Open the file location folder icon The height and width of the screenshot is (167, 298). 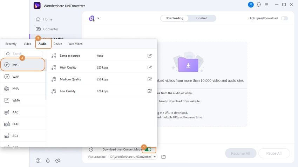pyautogui.click(x=163, y=157)
